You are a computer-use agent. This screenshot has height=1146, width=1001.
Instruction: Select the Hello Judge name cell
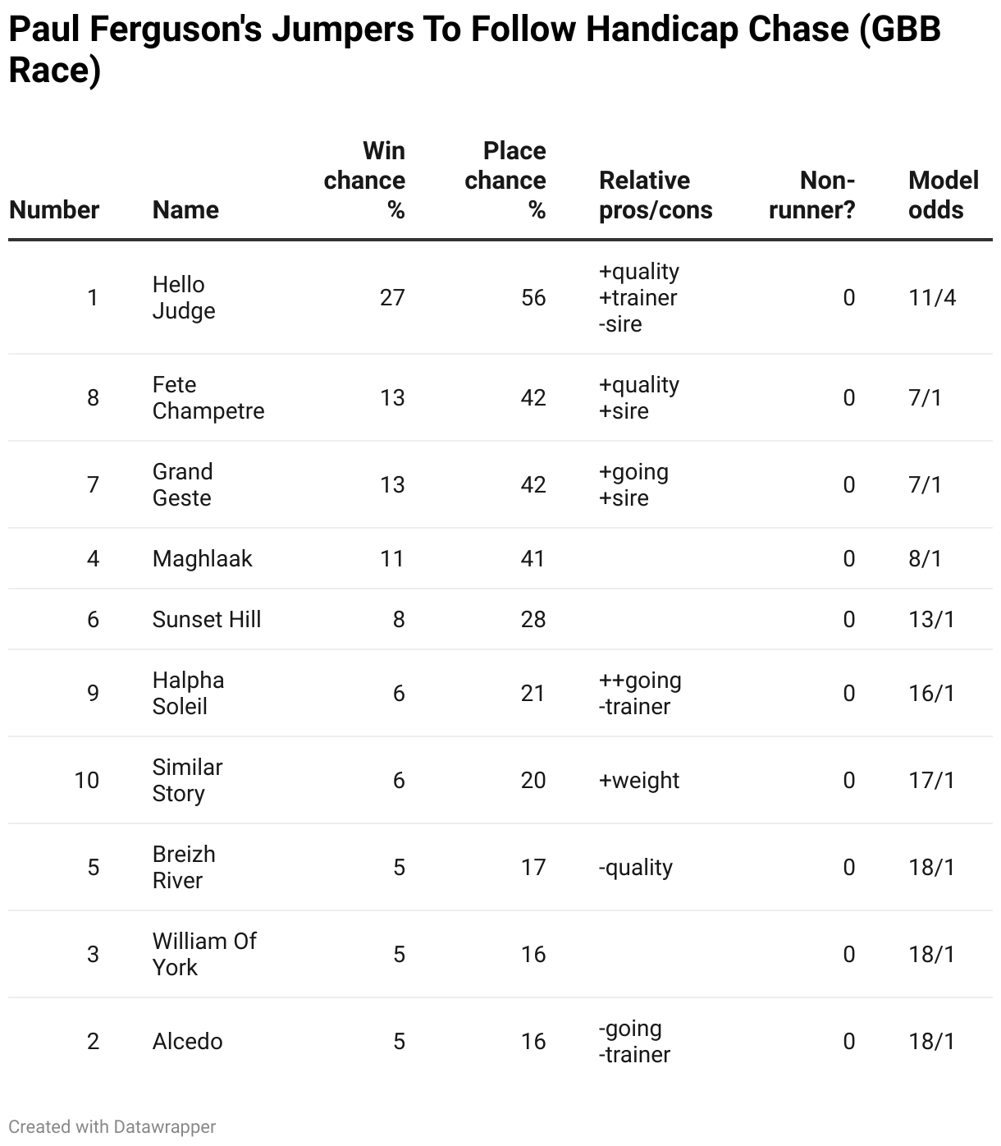coord(184,298)
